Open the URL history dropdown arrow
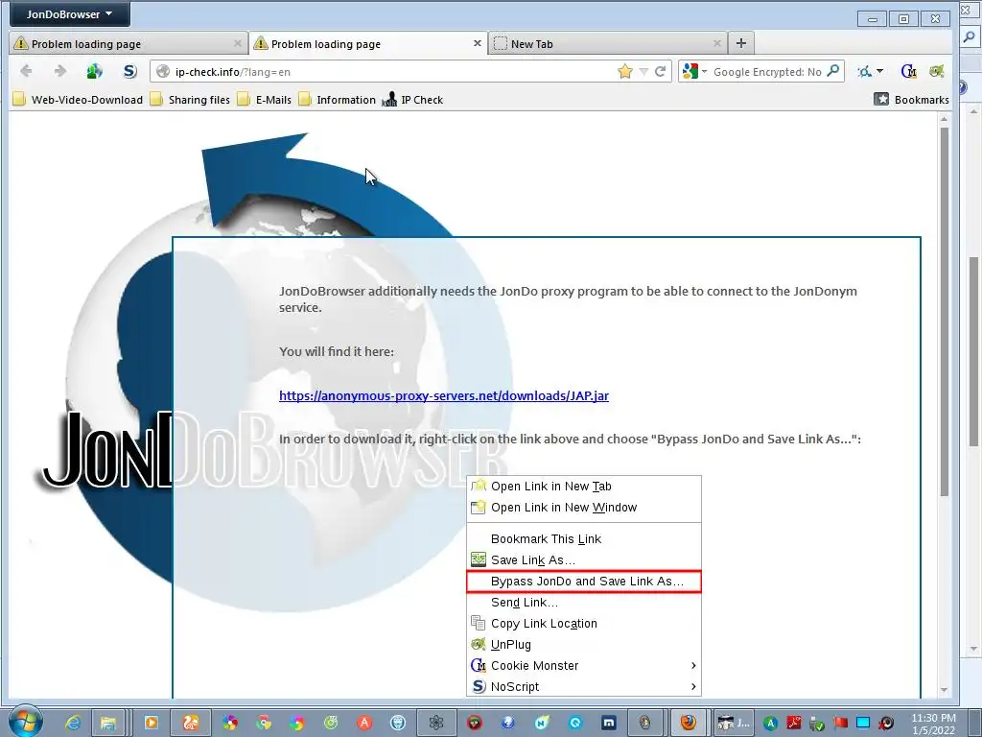Image resolution: width=982 pixels, height=737 pixels. [643, 71]
